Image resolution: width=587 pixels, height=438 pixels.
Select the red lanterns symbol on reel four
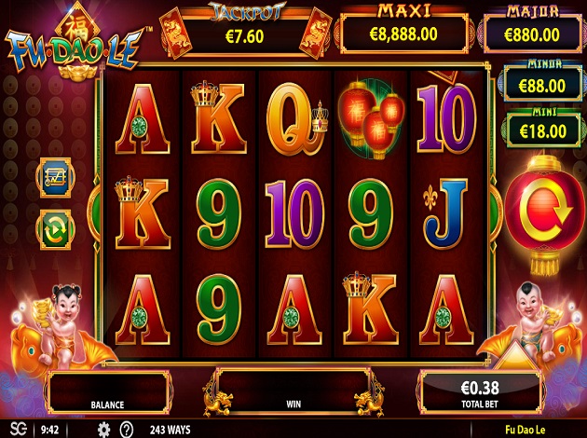click(x=371, y=119)
